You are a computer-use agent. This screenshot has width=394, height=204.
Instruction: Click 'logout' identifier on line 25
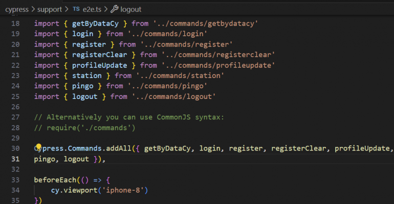coord(84,96)
